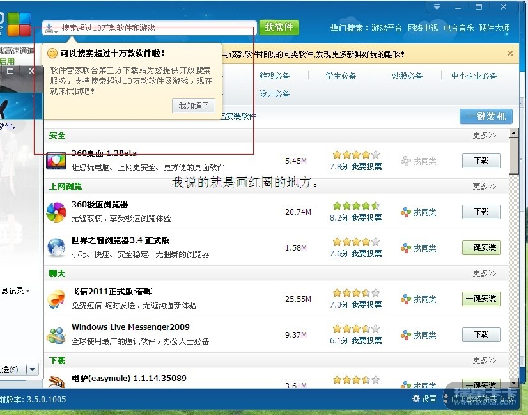One-click install 飞信2011正式版
528x415 pixels.
click(481, 299)
